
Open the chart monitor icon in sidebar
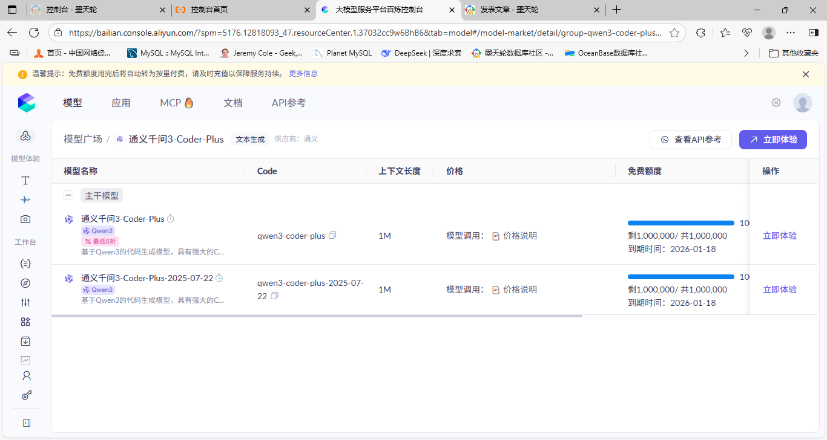[25, 360]
